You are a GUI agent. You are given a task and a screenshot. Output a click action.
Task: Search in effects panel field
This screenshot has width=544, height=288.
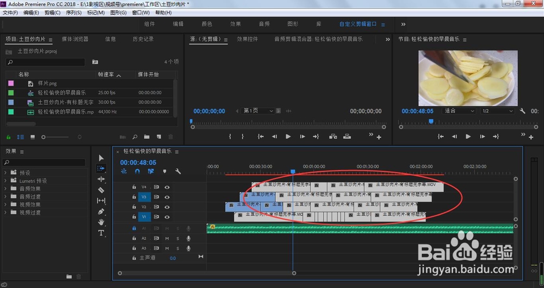44,162
